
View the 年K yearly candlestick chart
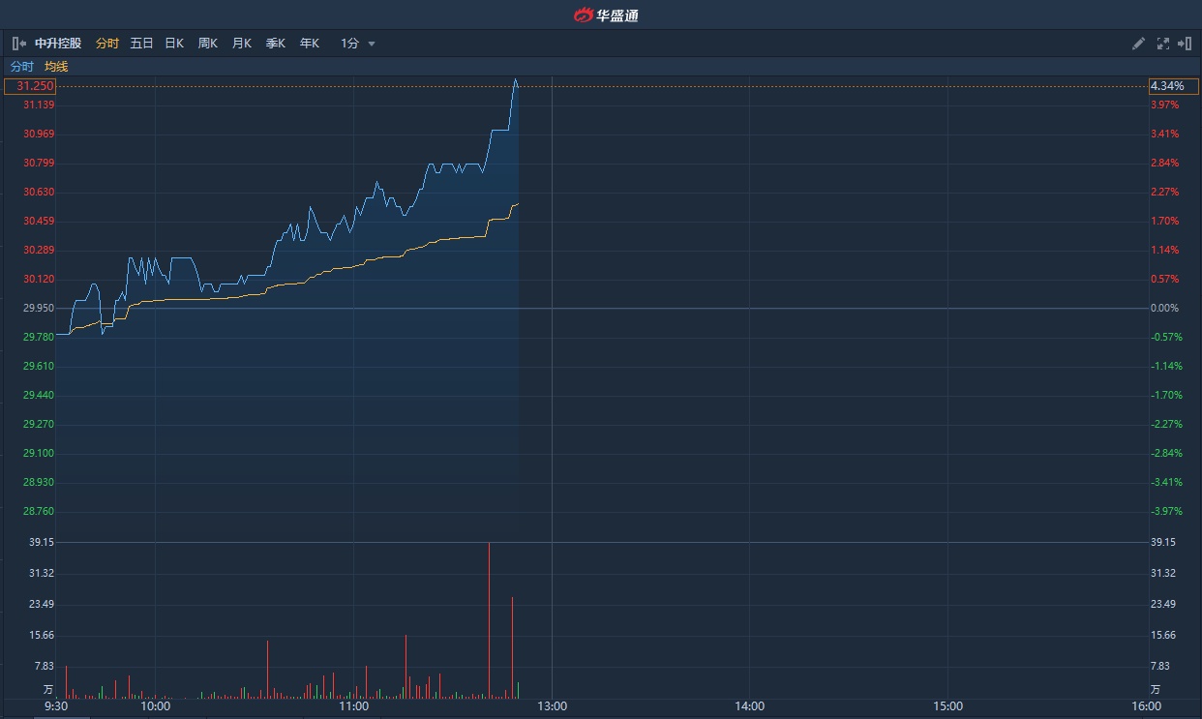pos(309,44)
